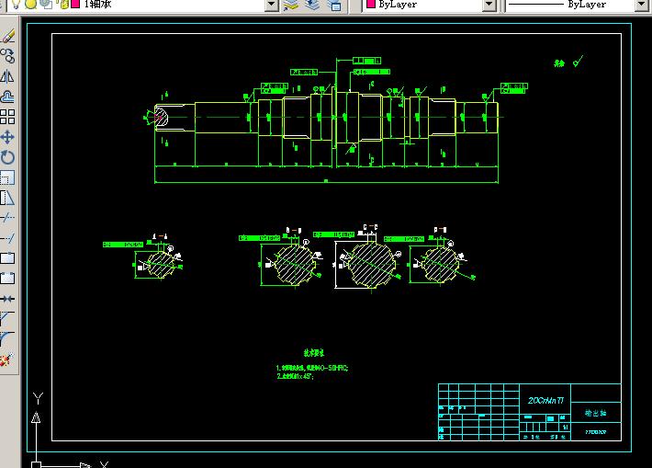Screen dimensions: 652x468
Task: Select the Break at Point tool
Action: [7, 258]
